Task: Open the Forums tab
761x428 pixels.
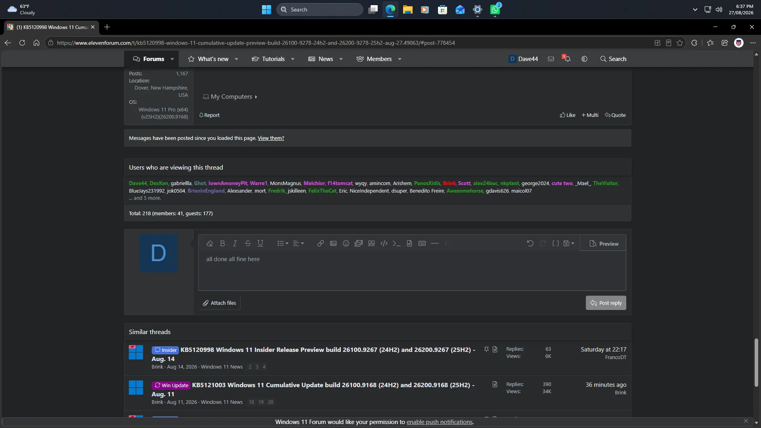Action: (x=149, y=59)
